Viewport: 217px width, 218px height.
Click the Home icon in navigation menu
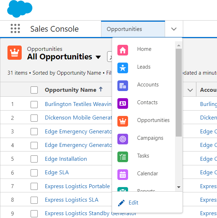point(123,50)
